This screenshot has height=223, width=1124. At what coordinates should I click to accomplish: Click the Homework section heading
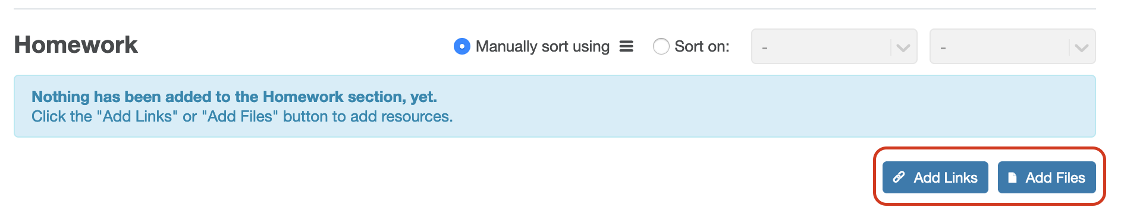(76, 45)
